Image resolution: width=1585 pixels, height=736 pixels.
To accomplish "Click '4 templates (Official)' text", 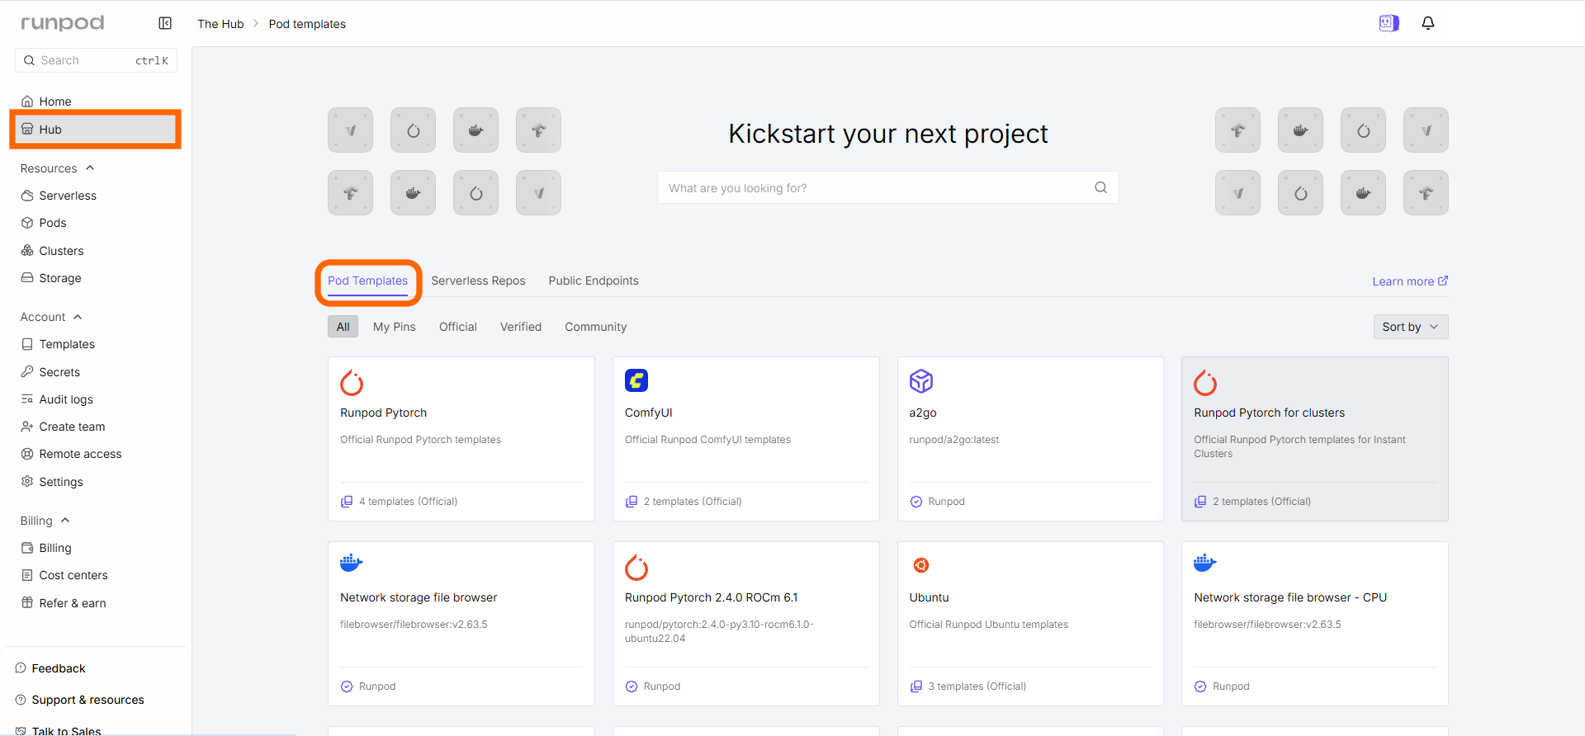I will click(x=408, y=502).
